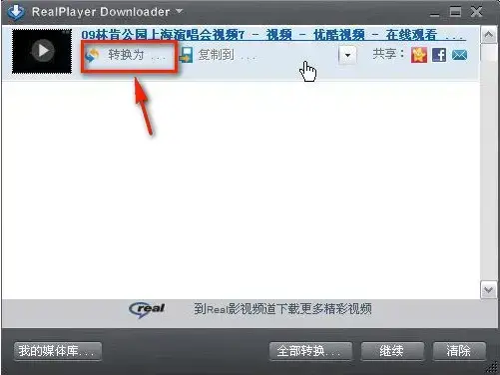Click the 全部转换 button

click(x=310, y=351)
